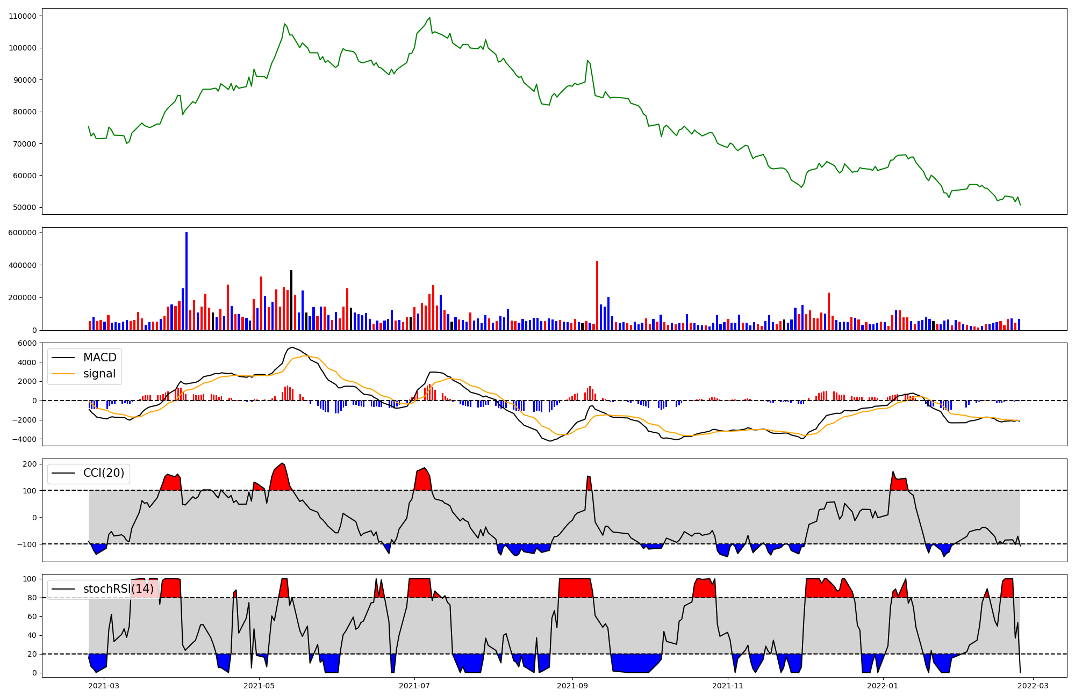The image size is (1075, 698).
Task: Click the 50000 price axis tick label
Action: pyautogui.click(x=25, y=208)
